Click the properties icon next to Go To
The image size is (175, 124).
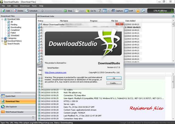pos(99,11)
